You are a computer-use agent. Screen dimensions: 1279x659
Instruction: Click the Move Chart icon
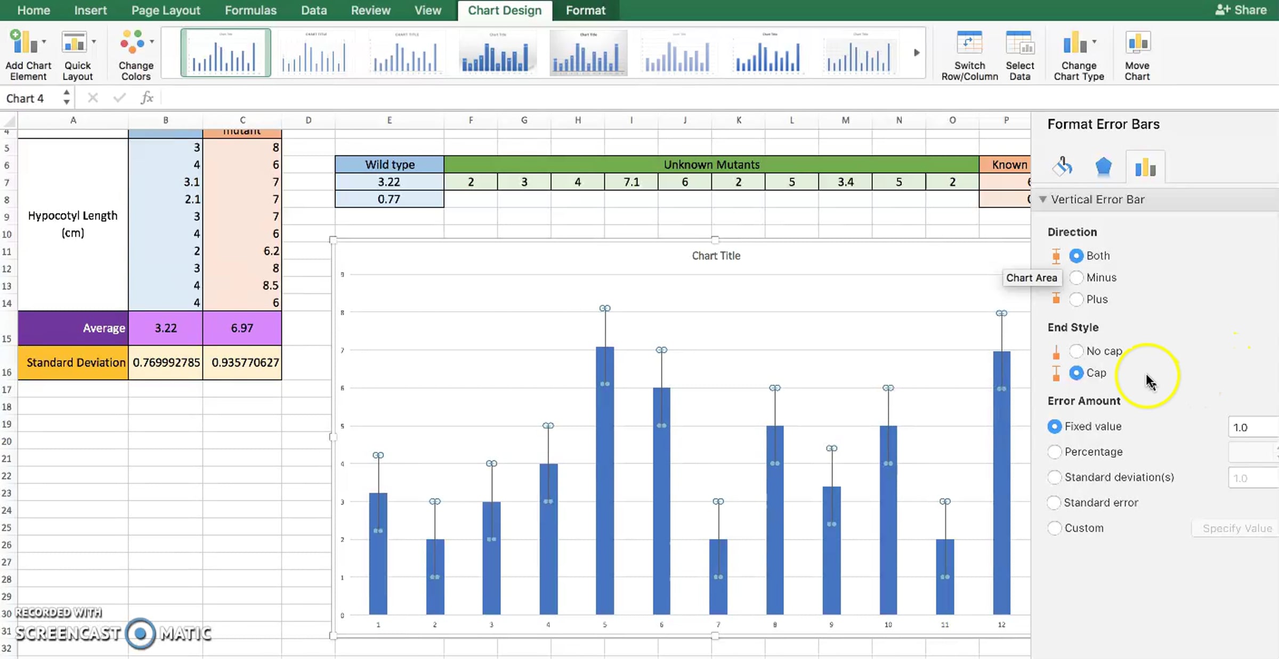coord(1137,43)
